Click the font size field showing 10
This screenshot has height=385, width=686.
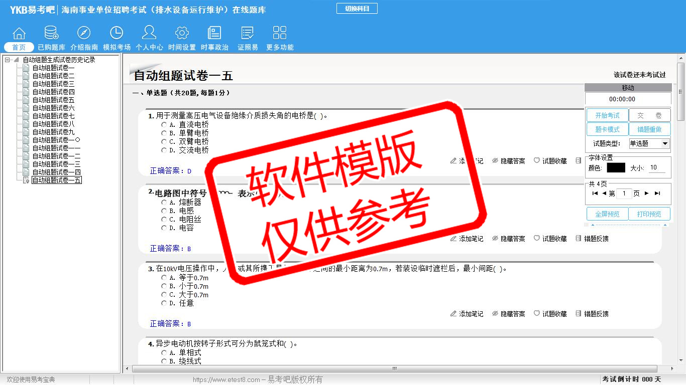click(657, 168)
